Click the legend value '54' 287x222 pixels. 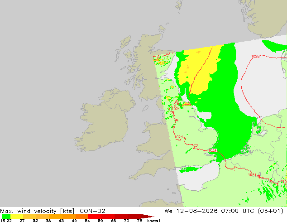(x=87, y=221)
